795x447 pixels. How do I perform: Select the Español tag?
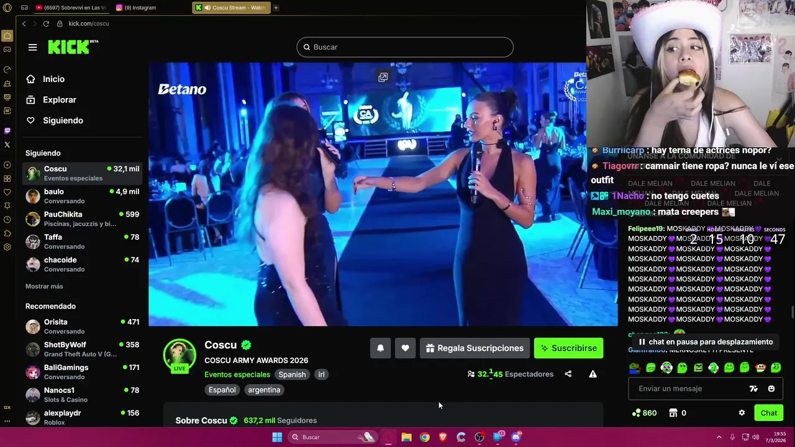pos(222,390)
